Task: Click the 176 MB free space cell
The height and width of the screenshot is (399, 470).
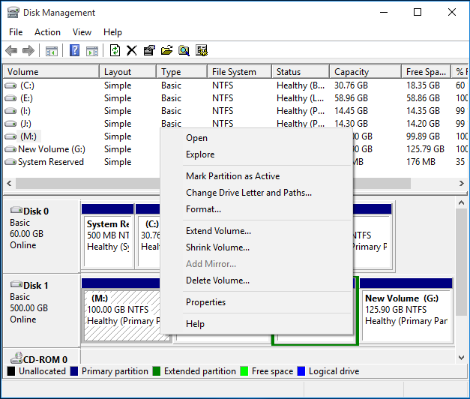Action: pyautogui.click(x=421, y=162)
